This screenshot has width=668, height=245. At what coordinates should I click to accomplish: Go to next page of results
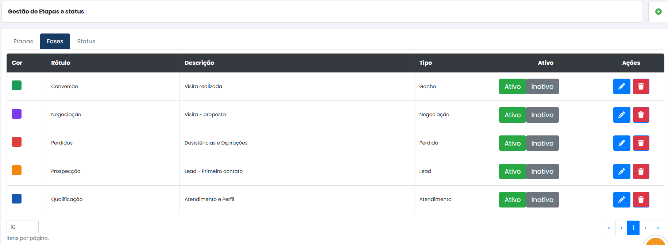[x=645, y=228]
